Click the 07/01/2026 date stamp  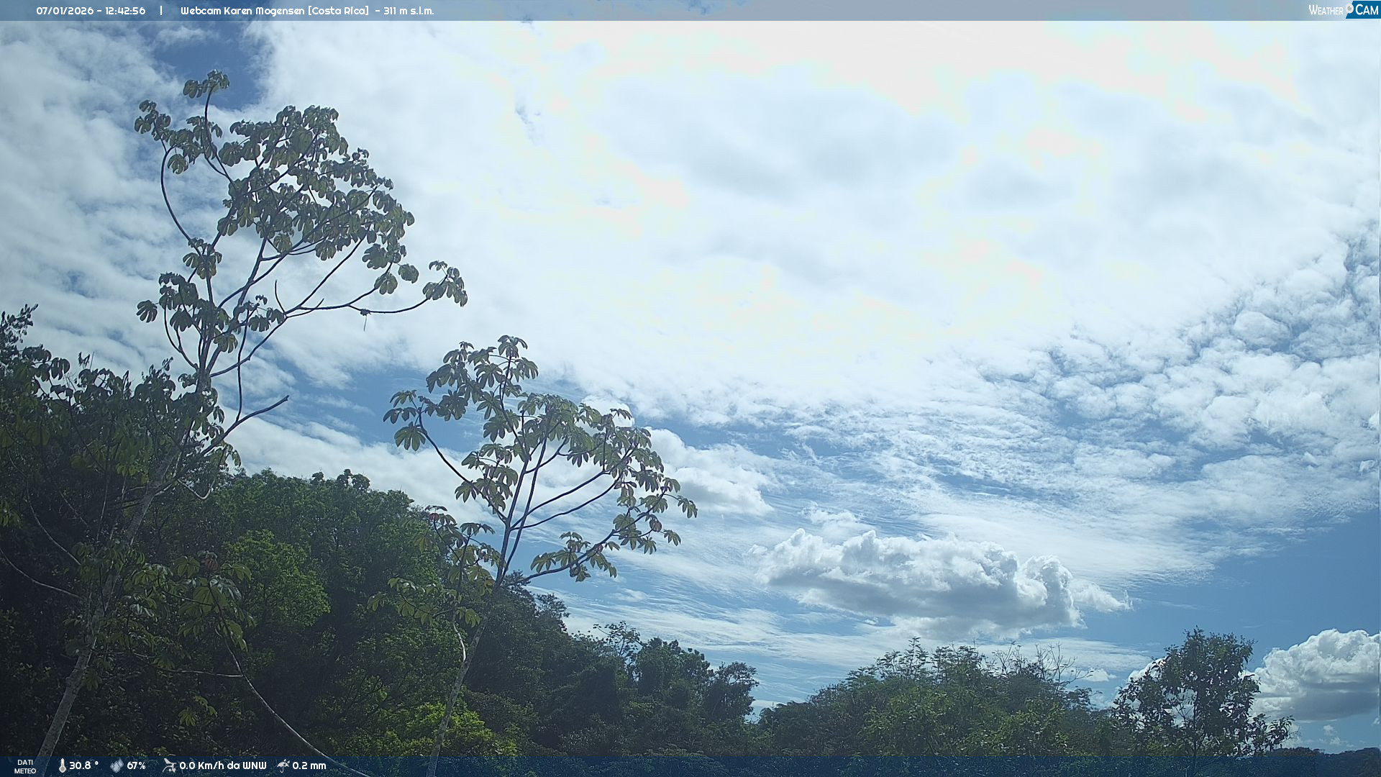point(65,11)
